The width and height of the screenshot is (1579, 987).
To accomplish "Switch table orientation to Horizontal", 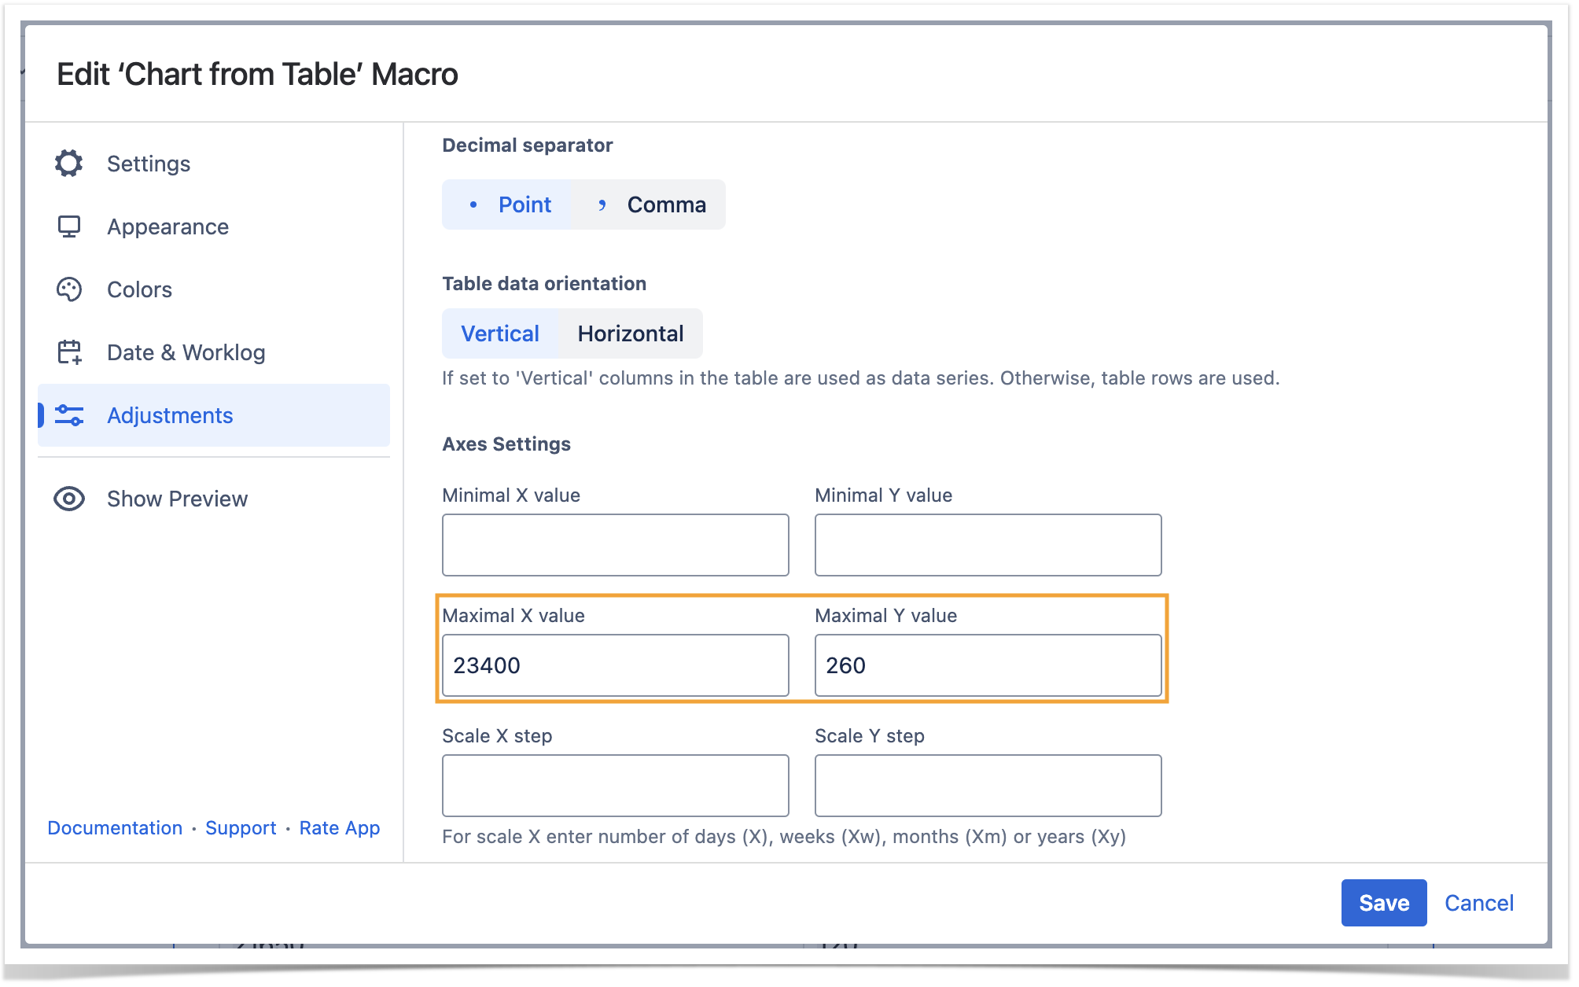I will 631,333.
